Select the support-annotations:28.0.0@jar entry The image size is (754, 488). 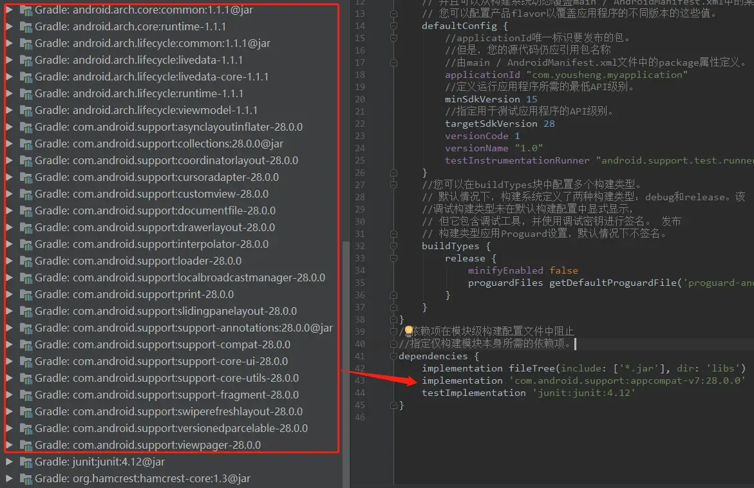point(184,328)
